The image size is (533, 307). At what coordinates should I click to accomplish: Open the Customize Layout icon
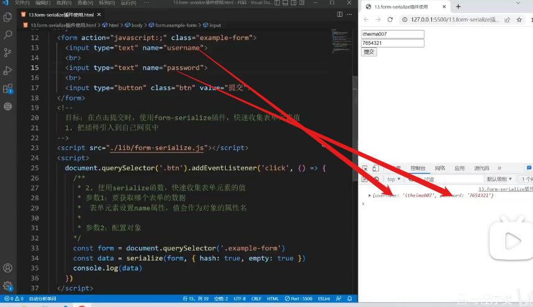point(302,2)
